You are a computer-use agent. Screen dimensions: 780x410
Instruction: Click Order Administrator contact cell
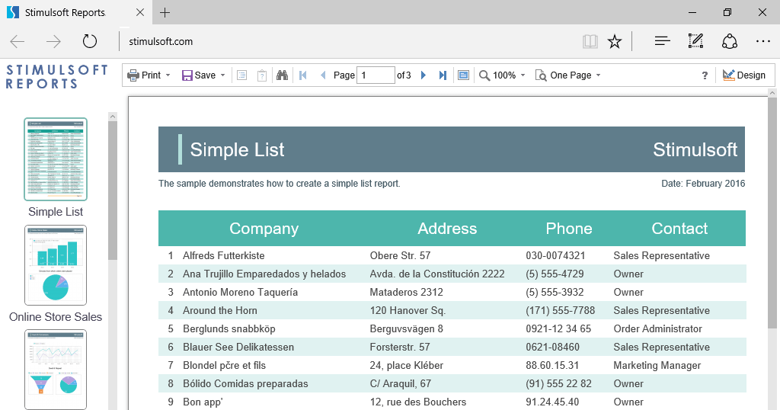(657, 329)
